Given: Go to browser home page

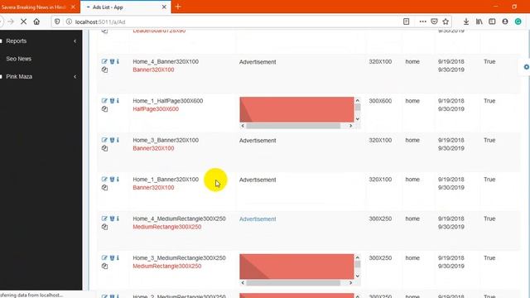Looking at the screenshot, I should [x=36, y=22].
